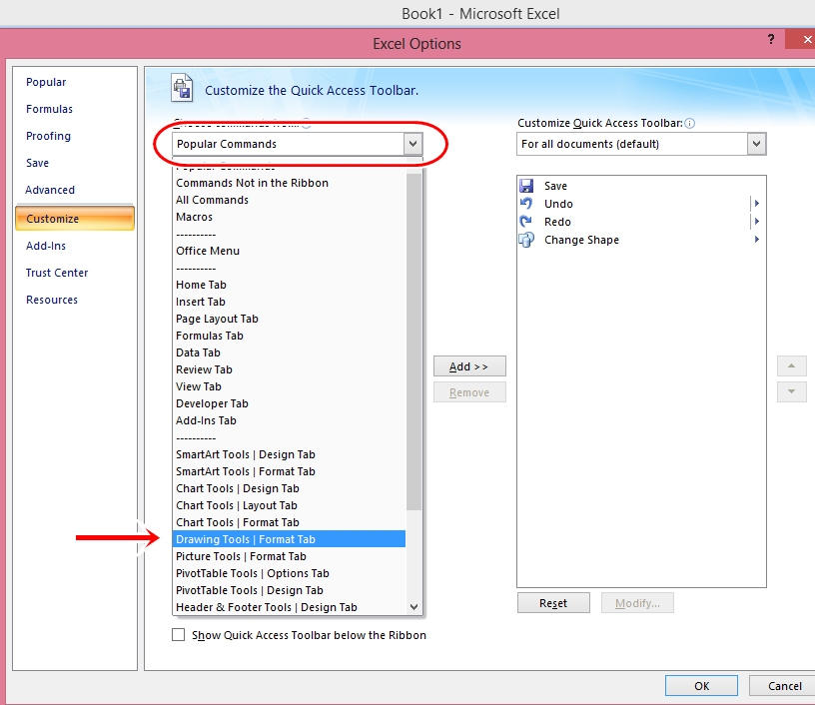
Task: Click the Redo arrow icon
Action: [526, 222]
